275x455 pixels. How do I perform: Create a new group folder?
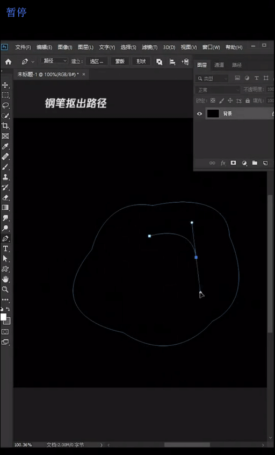click(x=255, y=163)
